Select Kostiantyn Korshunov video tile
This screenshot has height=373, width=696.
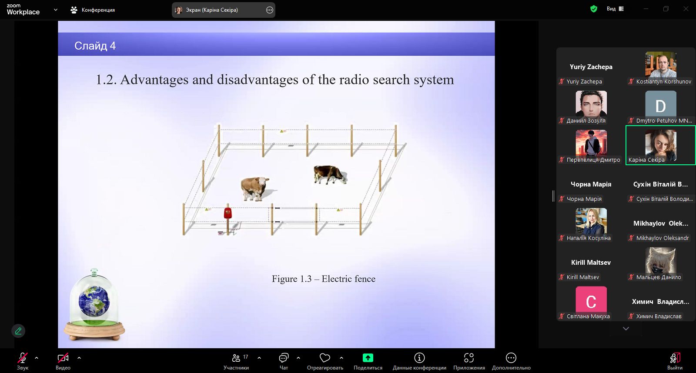(660, 67)
